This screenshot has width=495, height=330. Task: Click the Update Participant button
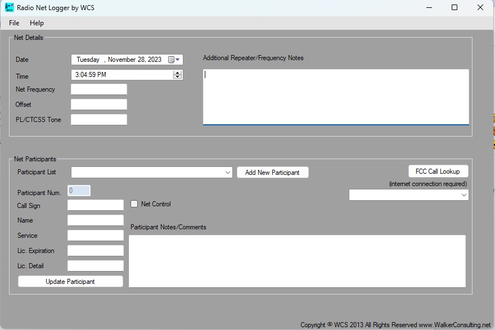point(70,282)
